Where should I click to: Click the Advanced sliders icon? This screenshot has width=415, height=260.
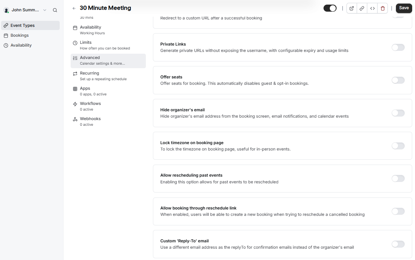pos(75,58)
